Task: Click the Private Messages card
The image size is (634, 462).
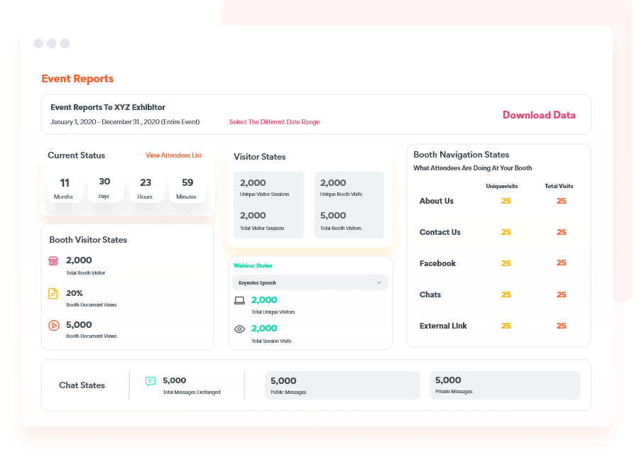Action: coord(504,385)
